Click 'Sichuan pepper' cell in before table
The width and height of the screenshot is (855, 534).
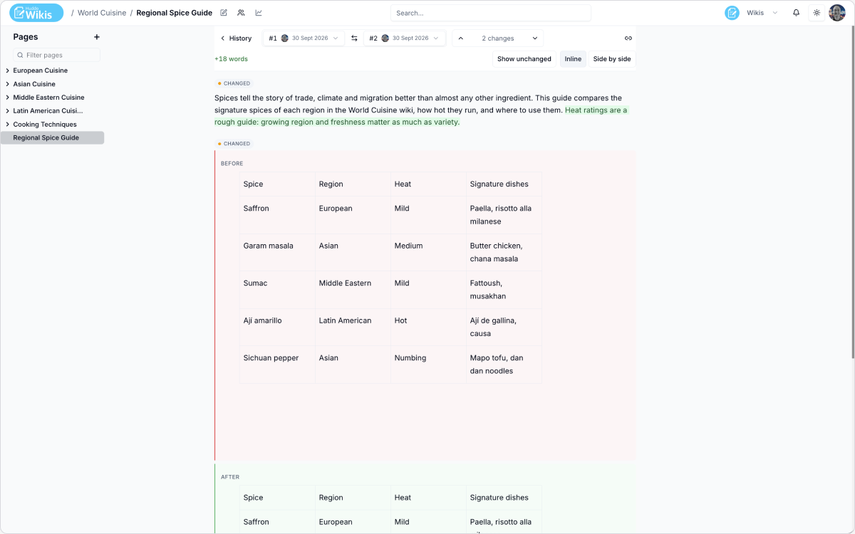tap(278, 365)
